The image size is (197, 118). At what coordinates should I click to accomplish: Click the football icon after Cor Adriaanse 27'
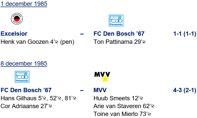coord(50,106)
